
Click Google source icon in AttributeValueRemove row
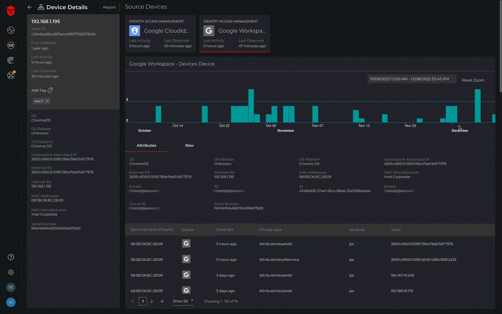pos(186,259)
